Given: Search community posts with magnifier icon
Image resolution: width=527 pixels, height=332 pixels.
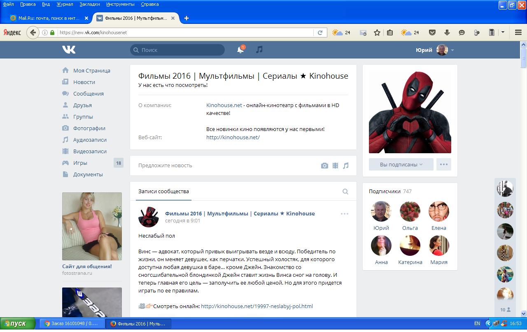Looking at the screenshot, I should [345, 192].
